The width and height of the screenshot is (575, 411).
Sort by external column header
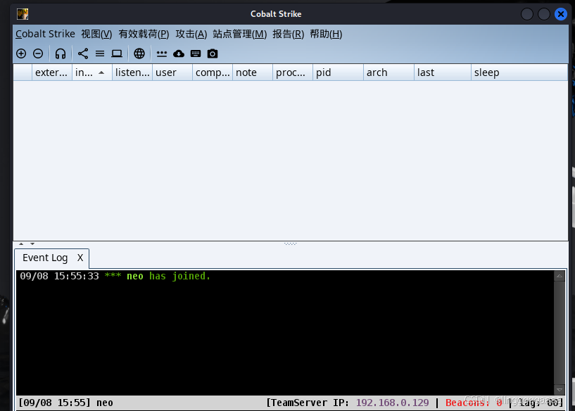52,72
